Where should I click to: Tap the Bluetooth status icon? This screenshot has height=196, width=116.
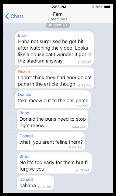click(93, 7)
